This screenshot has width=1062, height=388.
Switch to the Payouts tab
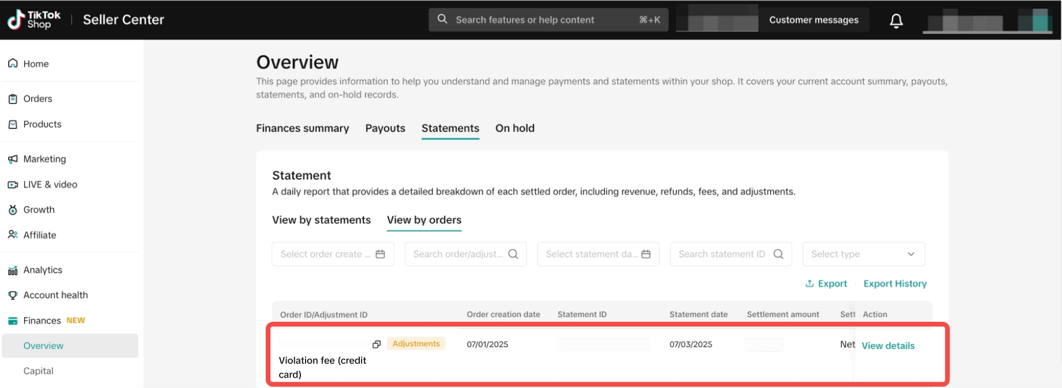(x=385, y=128)
